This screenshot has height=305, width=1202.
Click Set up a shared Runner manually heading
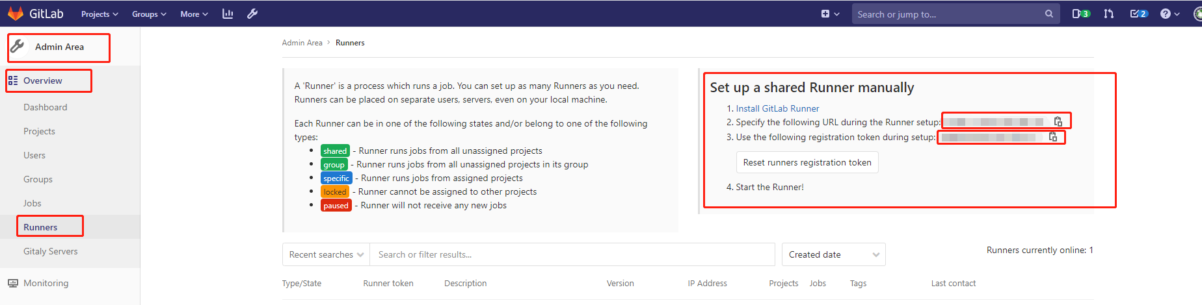[812, 88]
